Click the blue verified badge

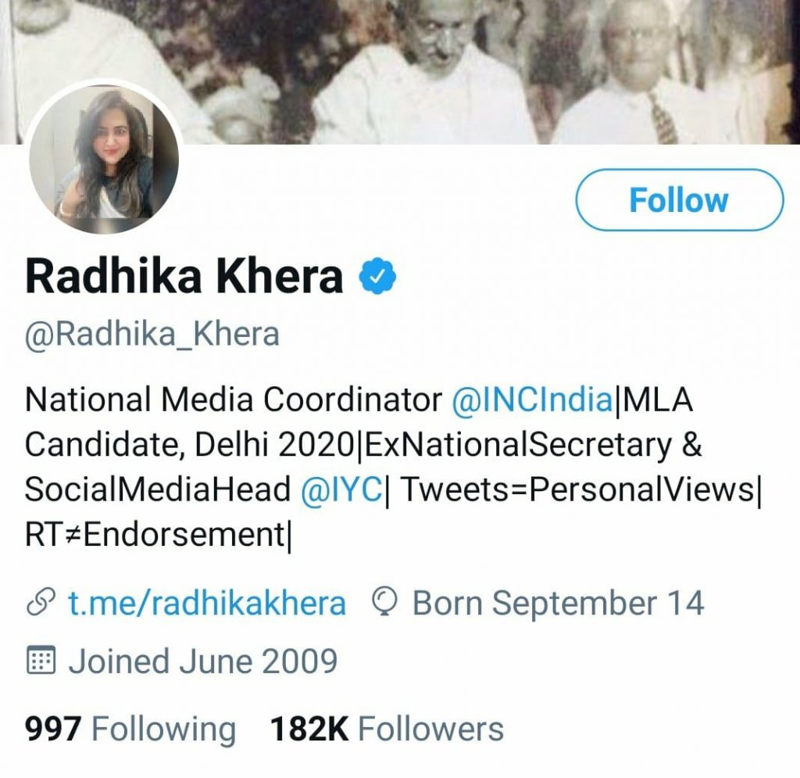[x=378, y=275]
